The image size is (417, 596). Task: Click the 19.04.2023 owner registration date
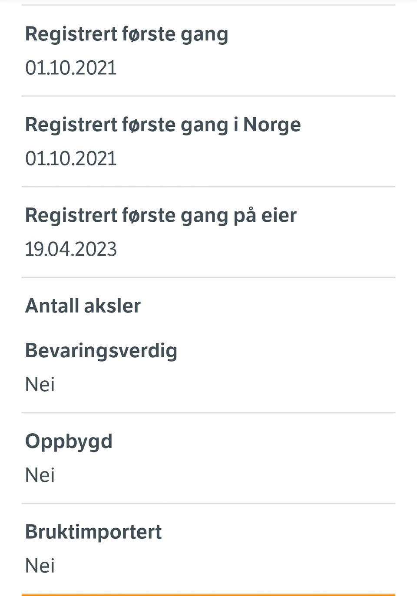(x=71, y=250)
